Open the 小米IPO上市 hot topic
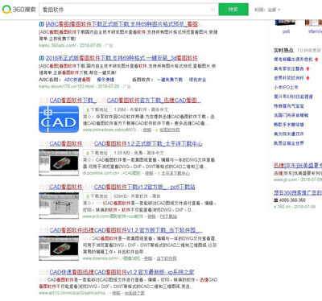This screenshot has height=301, width=322. click(286, 88)
